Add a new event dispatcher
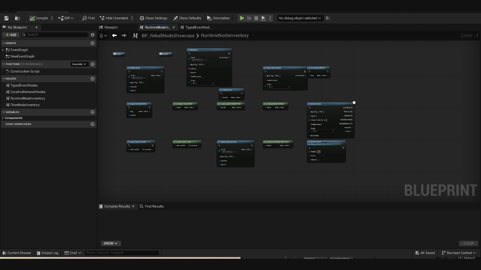Image resolution: width=481 pixels, height=270 pixels. pos(92,124)
